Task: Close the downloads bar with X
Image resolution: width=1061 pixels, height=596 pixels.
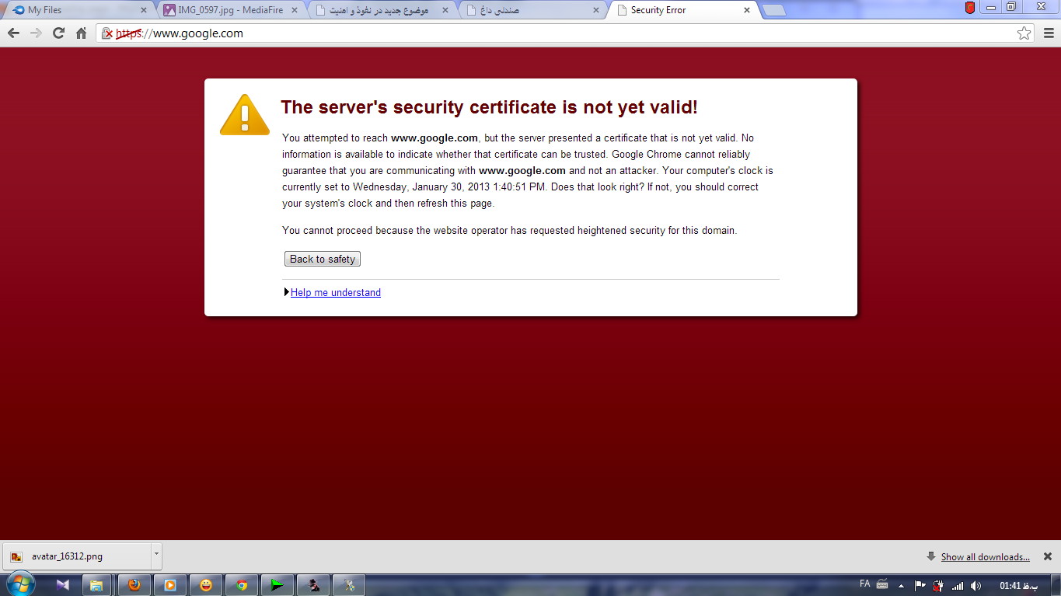Action: (x=1048, y=556)
